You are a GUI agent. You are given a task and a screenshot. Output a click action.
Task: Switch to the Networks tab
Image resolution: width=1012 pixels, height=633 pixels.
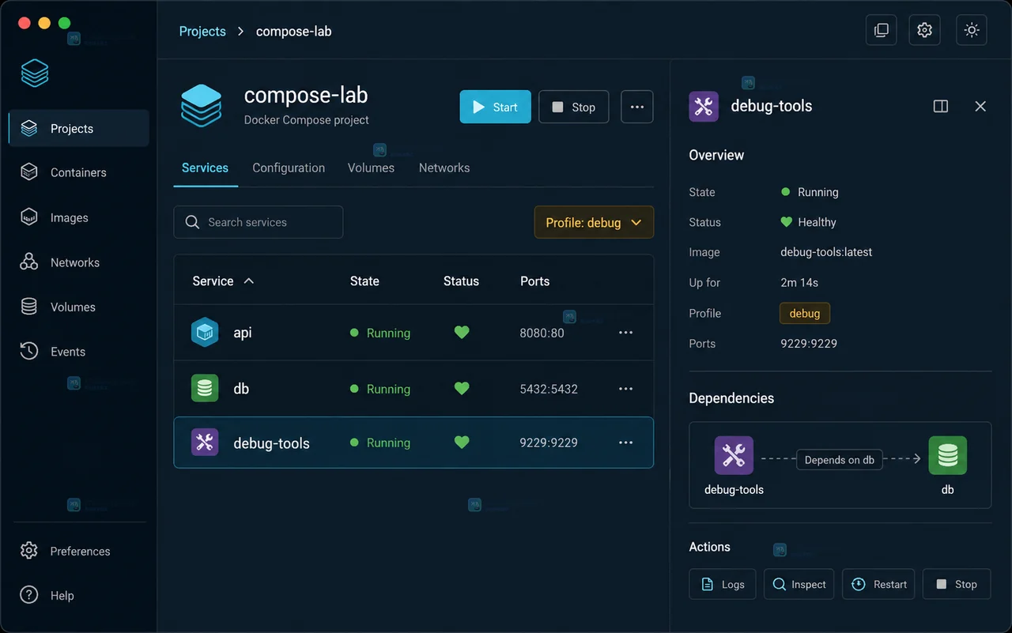point(444,168)
